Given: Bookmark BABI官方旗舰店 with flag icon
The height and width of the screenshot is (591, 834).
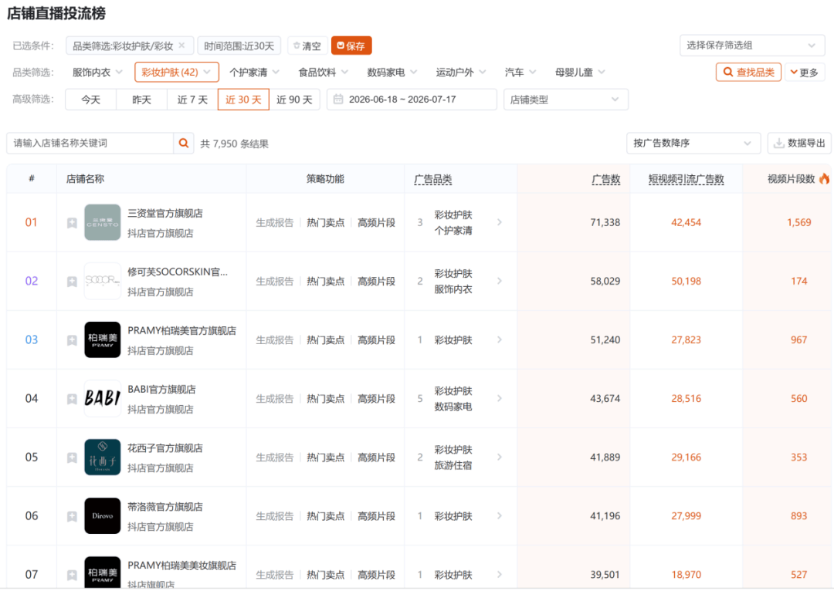Looking at the screenshot, I should [x=72, y=399].
